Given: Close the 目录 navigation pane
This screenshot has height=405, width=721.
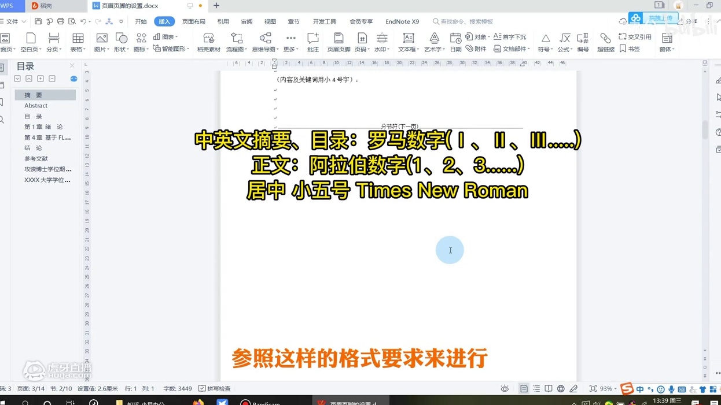Looking at the screenshot, I should 72,66.
